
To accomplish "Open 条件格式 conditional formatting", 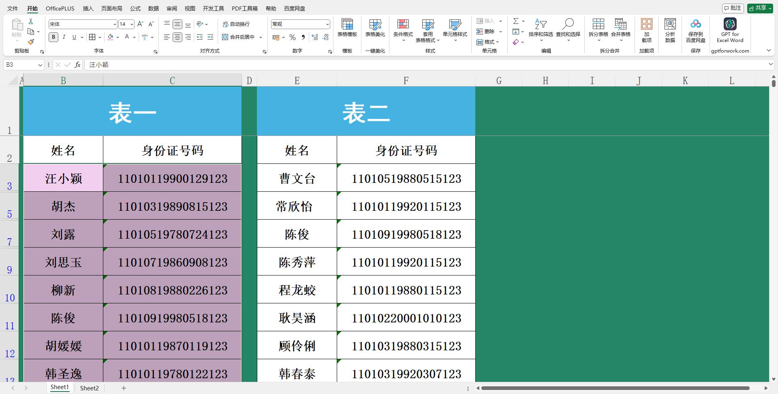I will tap(403, 30).
